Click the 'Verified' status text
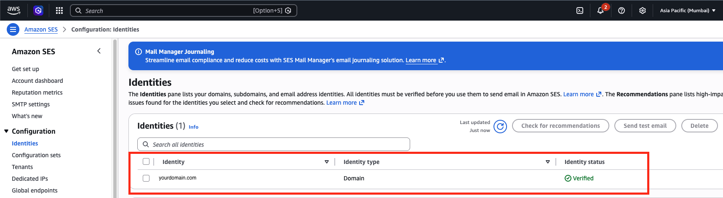723x198 pixels. tap(583, 178)
